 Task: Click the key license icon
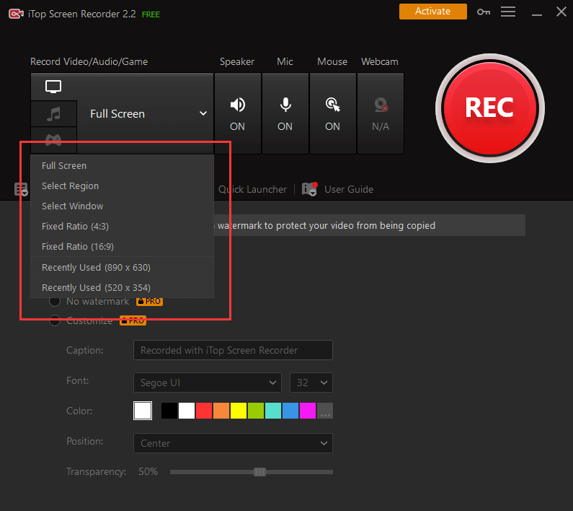483,12
